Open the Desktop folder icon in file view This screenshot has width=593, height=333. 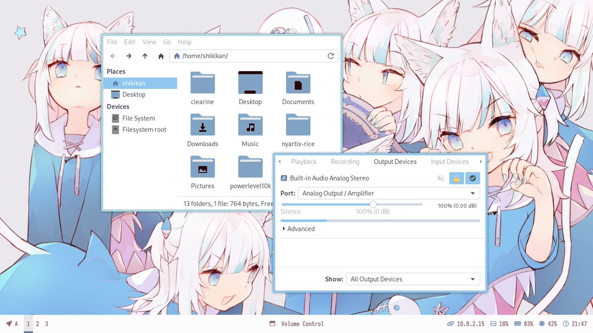pyautogui.click(x=250, y=89)
